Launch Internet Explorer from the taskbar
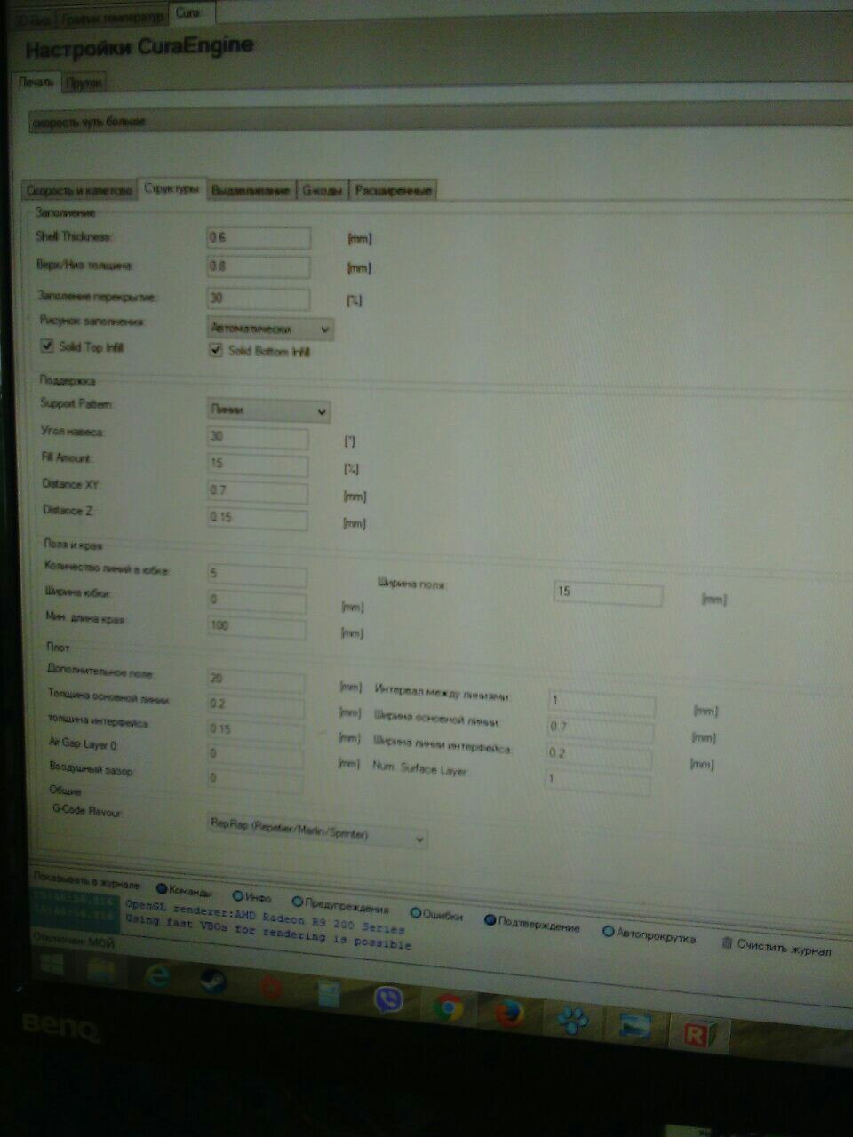 pyautogui.click(x=157, y=975)
